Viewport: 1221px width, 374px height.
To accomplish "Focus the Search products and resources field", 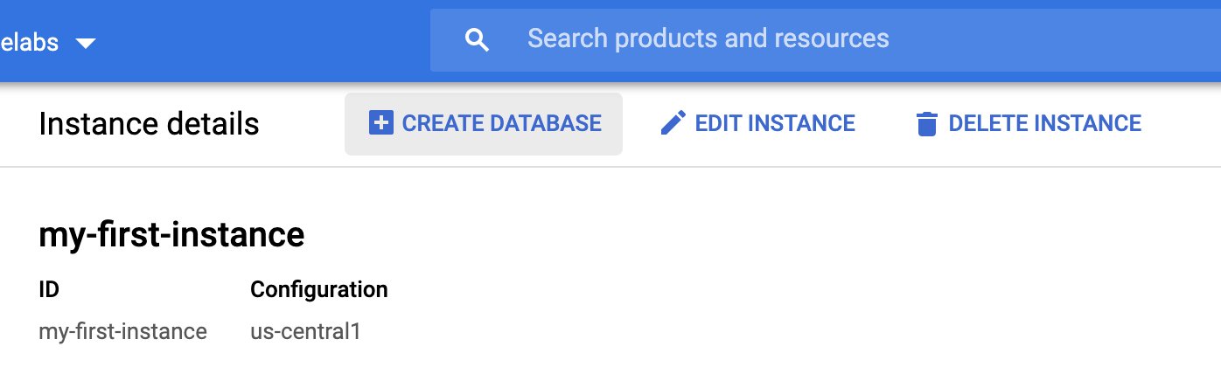I will point(708,38).
